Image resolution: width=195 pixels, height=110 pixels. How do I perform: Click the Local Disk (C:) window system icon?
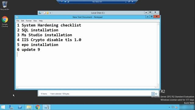40,13
